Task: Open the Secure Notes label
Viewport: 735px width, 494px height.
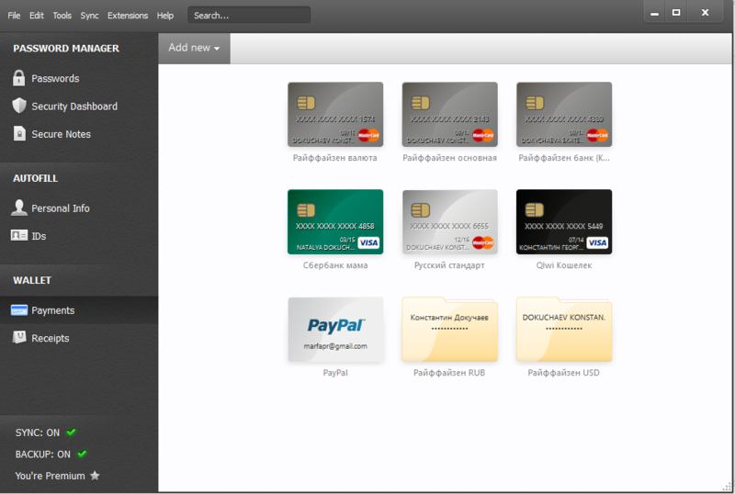Action: click(61, 134)
